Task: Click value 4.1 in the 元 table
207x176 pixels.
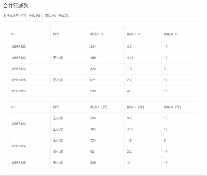Action: tap(129, 163)
